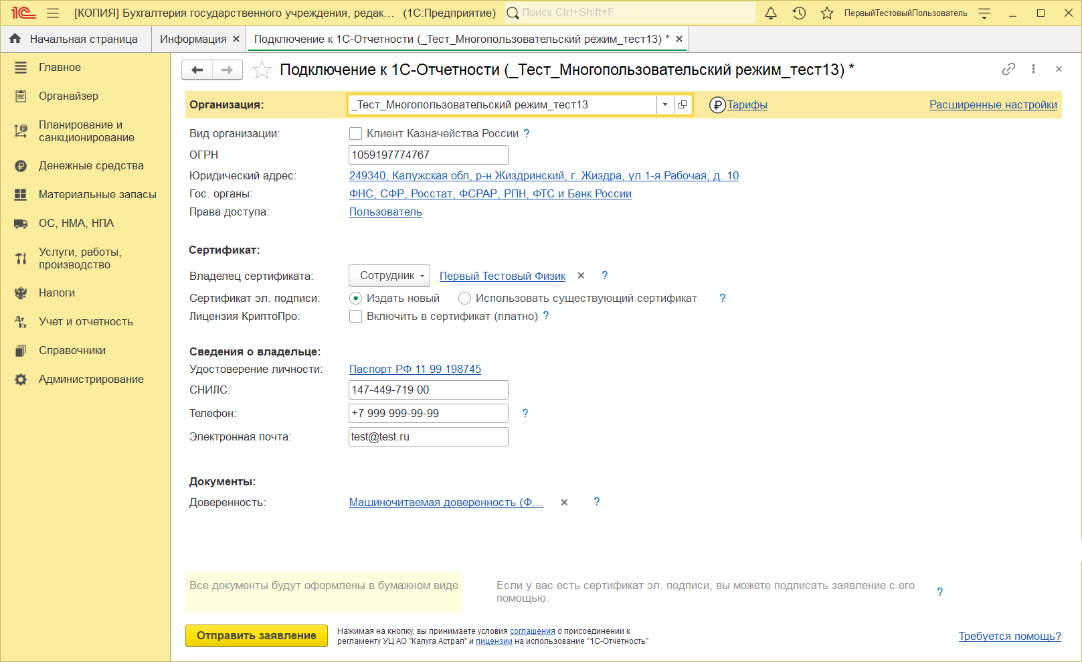This screenshot has width=1082, height=662.
Task: Go forward with the right arrow button
Action: [228, 70]
